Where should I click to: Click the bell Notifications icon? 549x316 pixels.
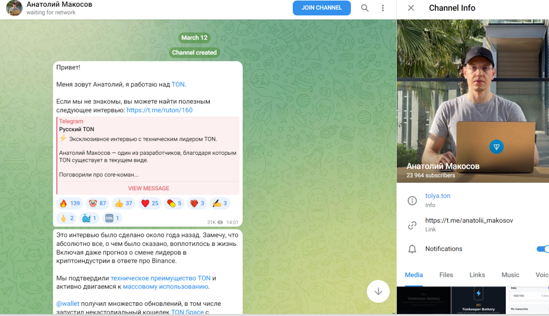tap(412, 249)
